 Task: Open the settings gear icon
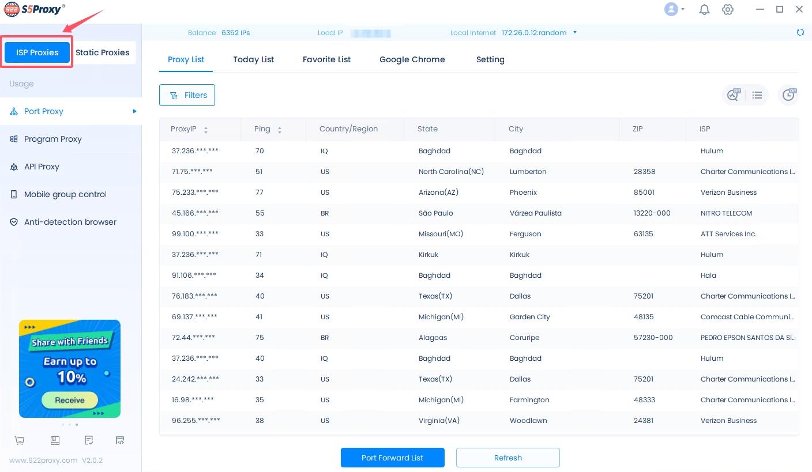click(728, 9)
